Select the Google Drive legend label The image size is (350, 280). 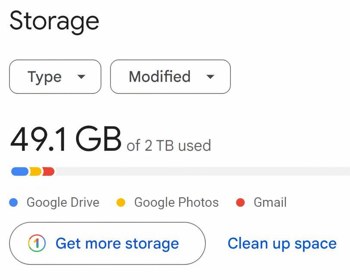[x=63, y=202]
